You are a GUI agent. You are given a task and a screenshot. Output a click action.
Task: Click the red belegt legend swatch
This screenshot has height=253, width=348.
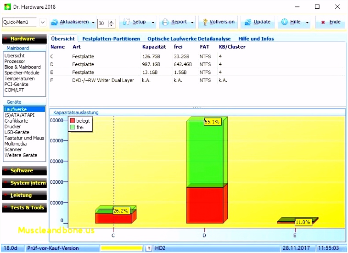click(x=73, y=120)
